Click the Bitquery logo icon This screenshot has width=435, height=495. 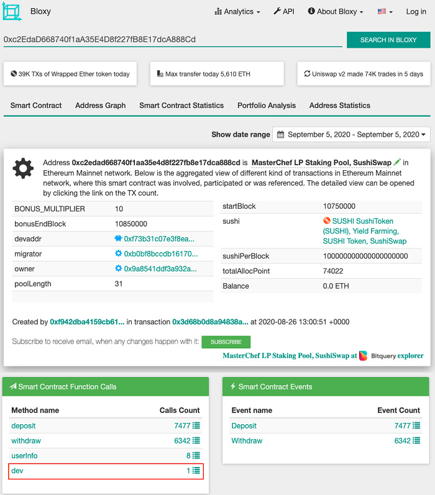click(x=364, y=356)
